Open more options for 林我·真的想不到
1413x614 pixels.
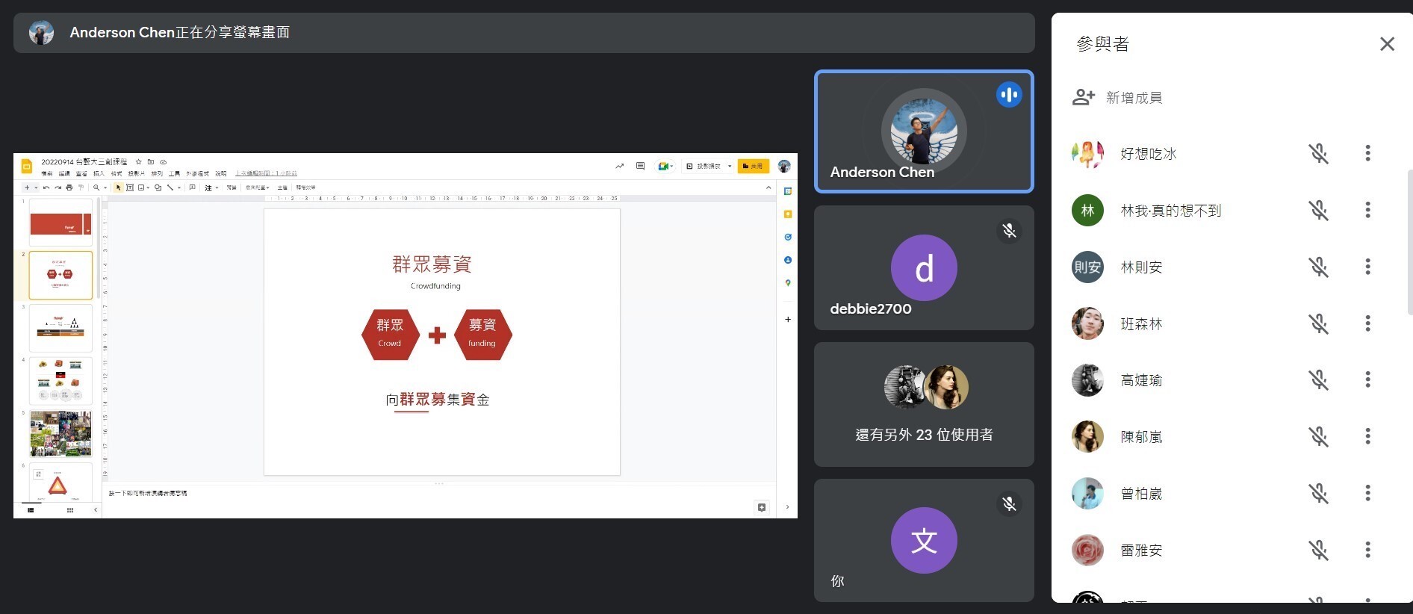(x=1367, y=210)
